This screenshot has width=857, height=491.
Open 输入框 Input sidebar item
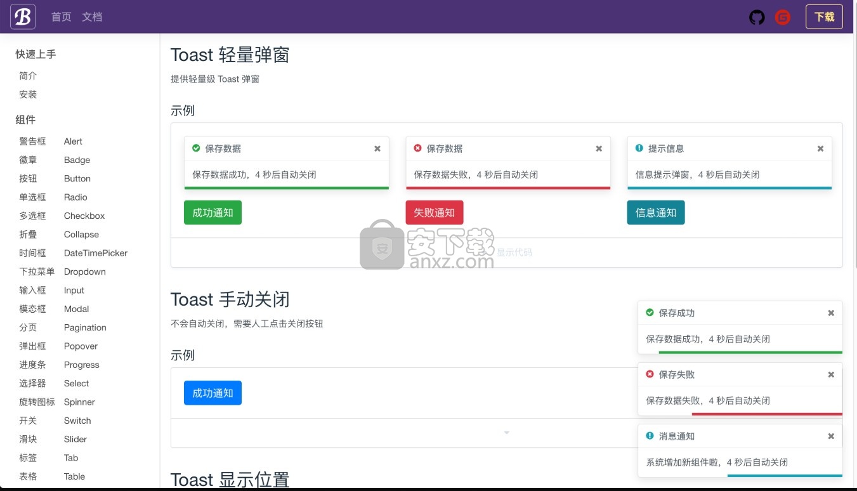pos(51,290)
